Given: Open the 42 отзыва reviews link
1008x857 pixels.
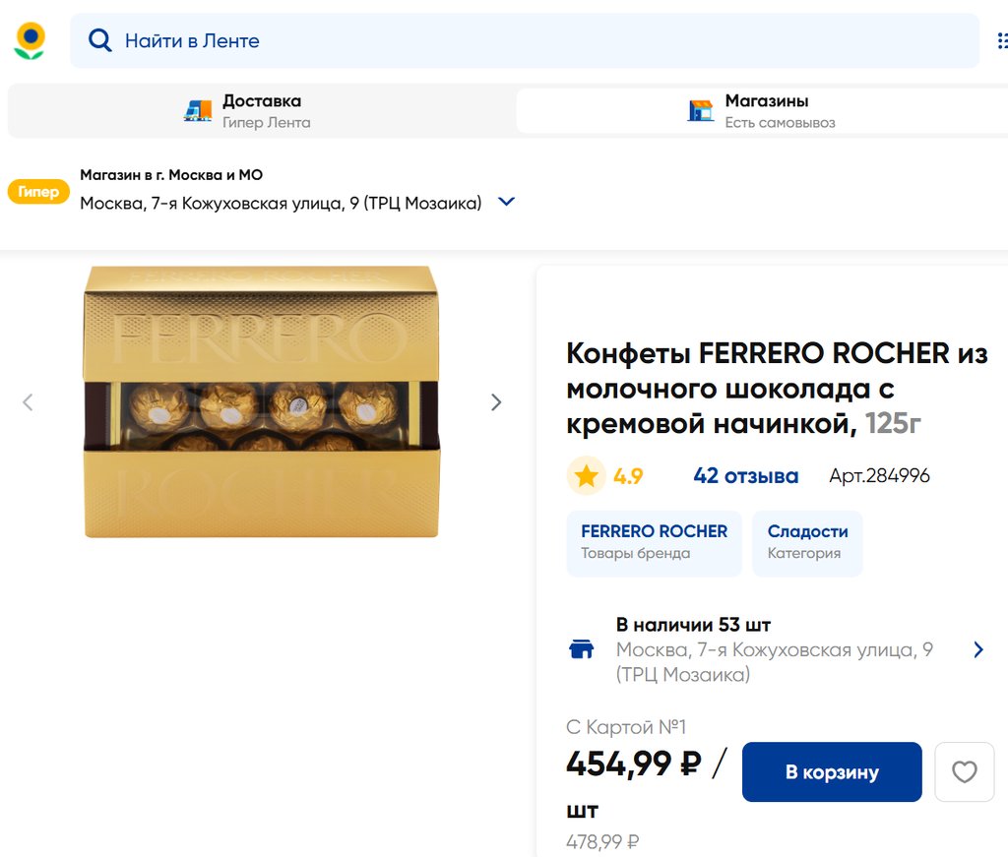Looking at the screenshot, I should (745, 476).
